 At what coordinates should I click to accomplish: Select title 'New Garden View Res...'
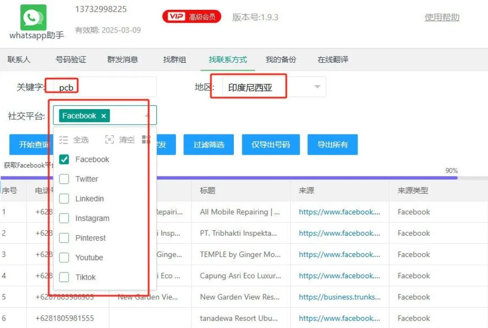(x=240, y=297)
